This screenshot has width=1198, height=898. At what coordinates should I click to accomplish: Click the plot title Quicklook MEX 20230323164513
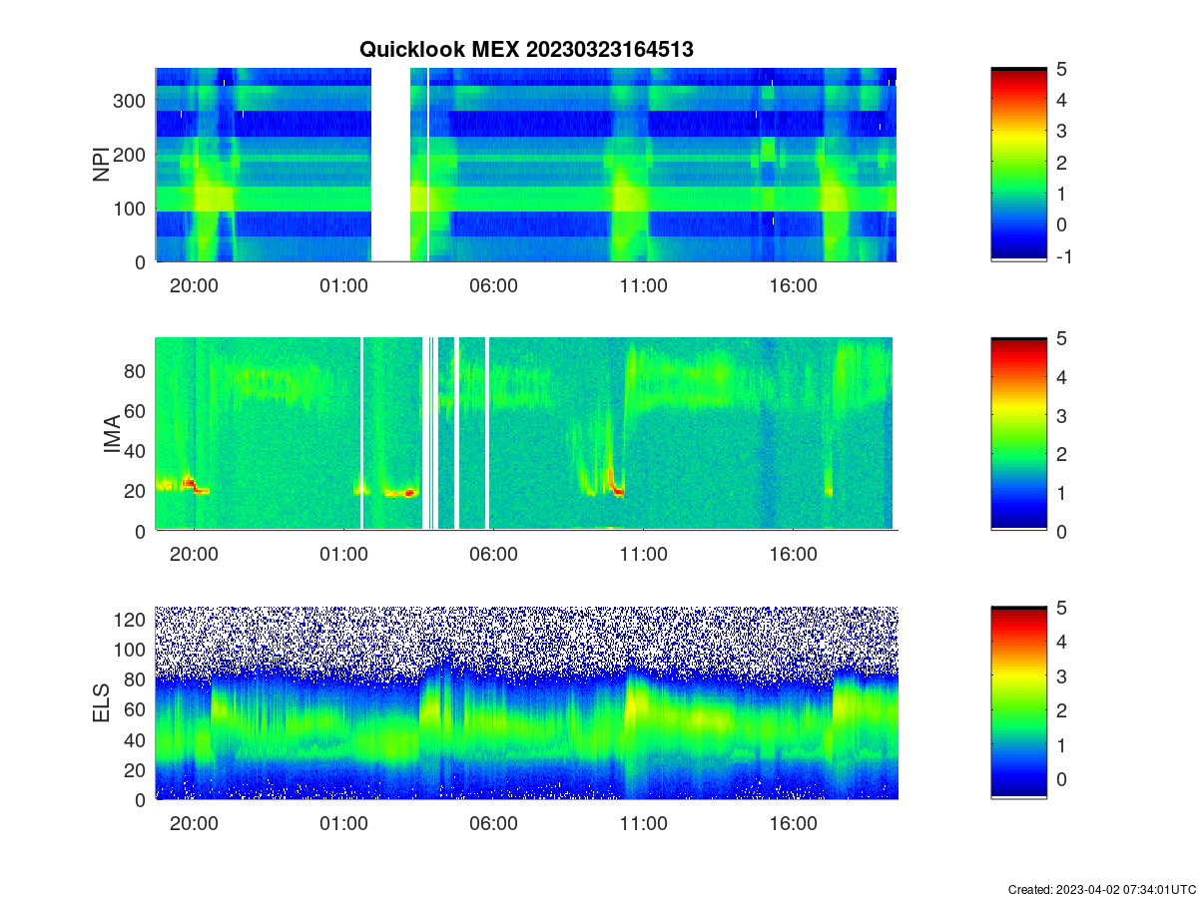pyautogui.click(x=526, y=49)
